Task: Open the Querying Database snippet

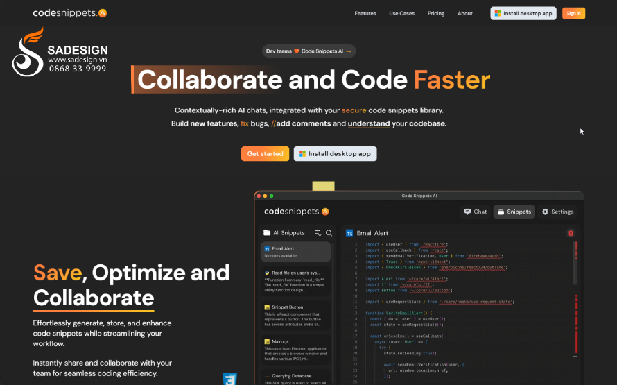Action: click(295, 378)
